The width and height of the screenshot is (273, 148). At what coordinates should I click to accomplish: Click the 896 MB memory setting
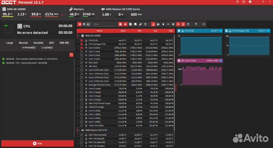64,43
